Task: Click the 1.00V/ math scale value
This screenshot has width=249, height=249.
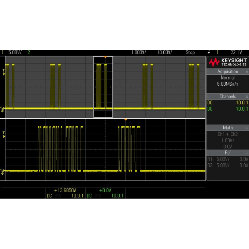Action: tap(227, 140)
